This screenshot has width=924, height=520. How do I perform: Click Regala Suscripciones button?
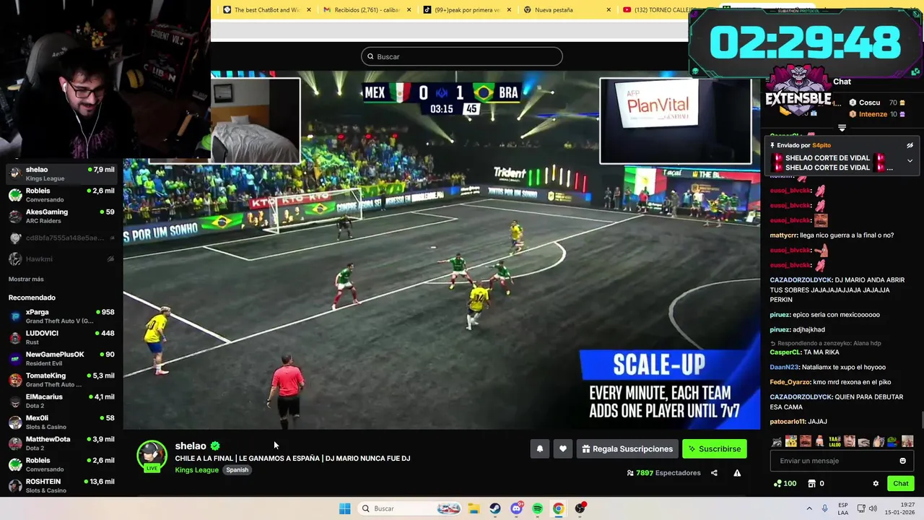pyautogui.click(x=627, y=448)
